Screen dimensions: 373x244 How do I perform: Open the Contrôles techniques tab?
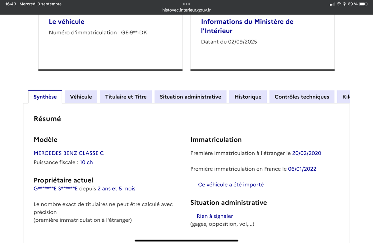point(302,97)
